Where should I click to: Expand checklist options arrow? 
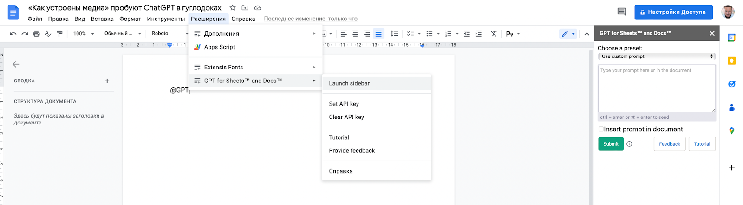(x=419, y=34)
